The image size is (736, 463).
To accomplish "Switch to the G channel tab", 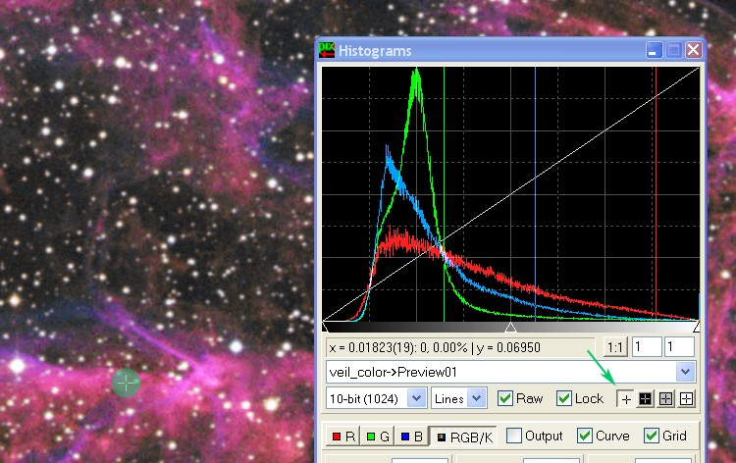I will pos(378,437).
